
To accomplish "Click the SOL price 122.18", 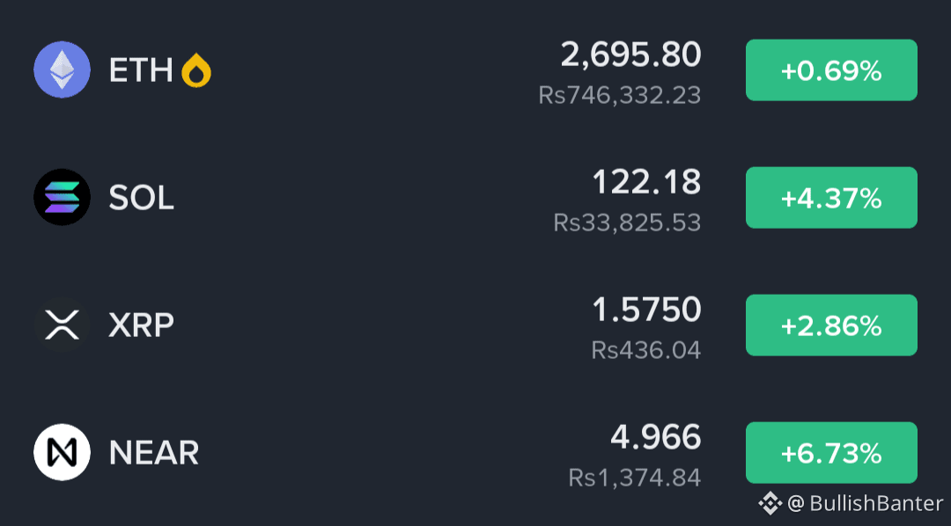I will (646, 182).
